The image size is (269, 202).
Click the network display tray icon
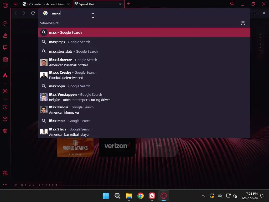(x=228, y=196)
